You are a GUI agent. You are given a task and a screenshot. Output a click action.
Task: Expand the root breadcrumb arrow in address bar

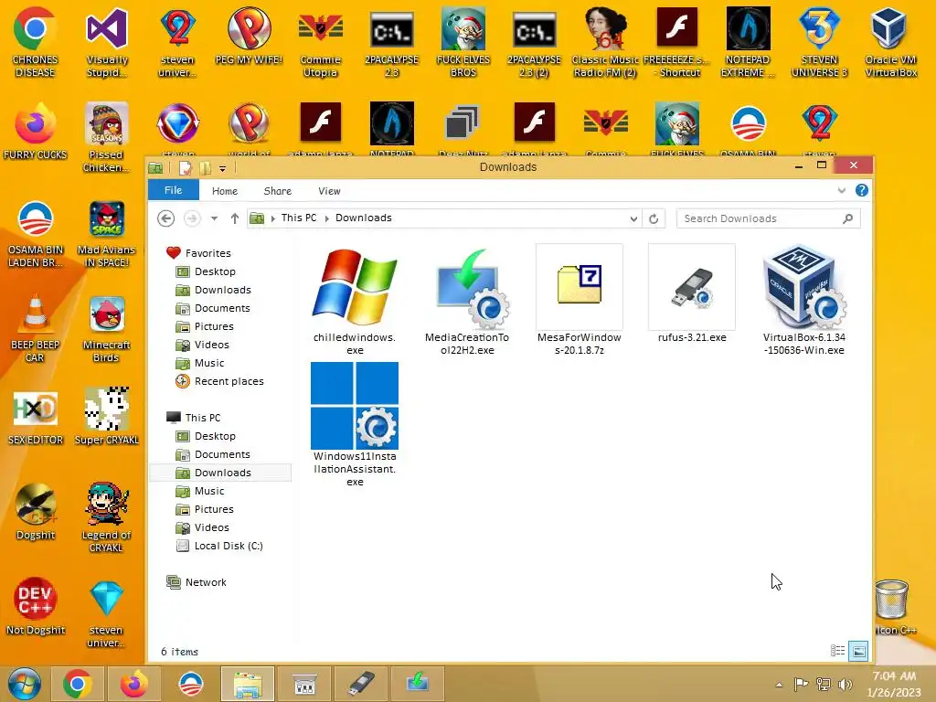click(272, 218)
